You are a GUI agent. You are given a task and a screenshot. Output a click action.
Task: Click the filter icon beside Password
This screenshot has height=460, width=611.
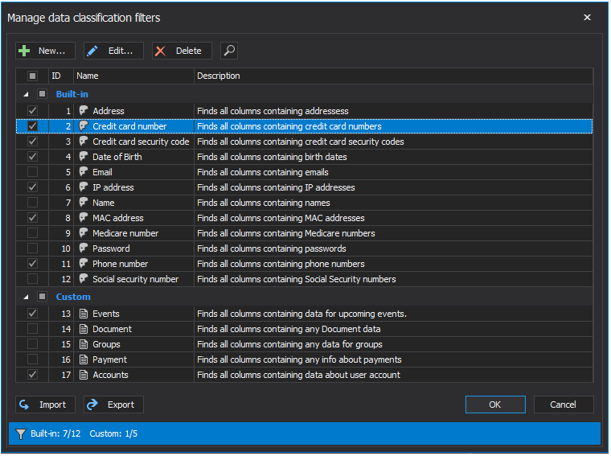[84, 248]
